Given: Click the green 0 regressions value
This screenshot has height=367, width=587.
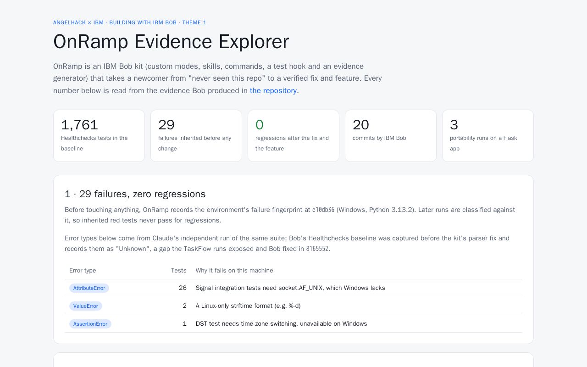Looking at the screenshot, I should (260, 125).
